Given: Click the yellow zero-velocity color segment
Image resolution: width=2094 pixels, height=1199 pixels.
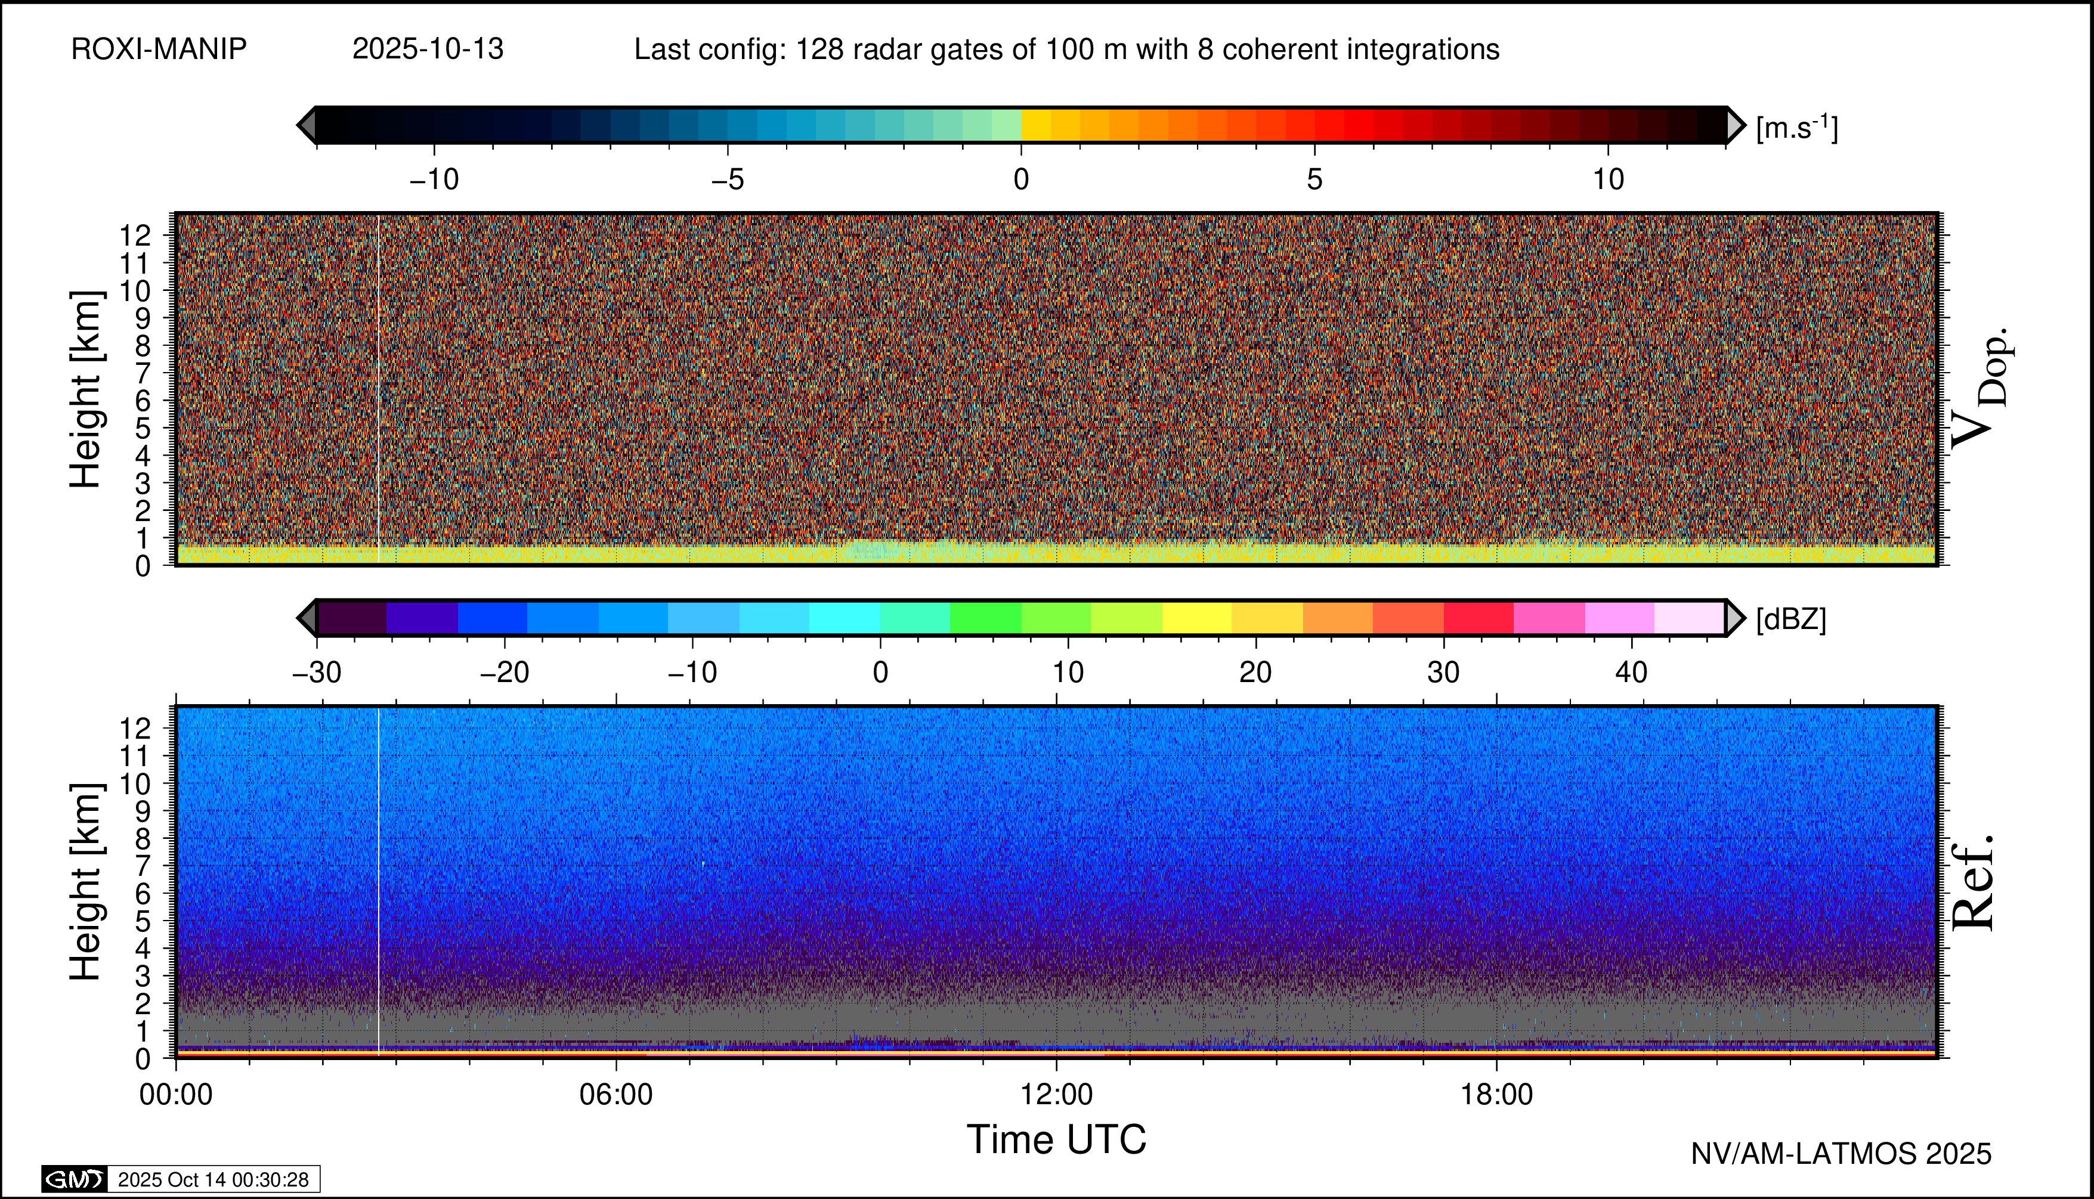Looking at the screenshot, I should click(1035, 125).
